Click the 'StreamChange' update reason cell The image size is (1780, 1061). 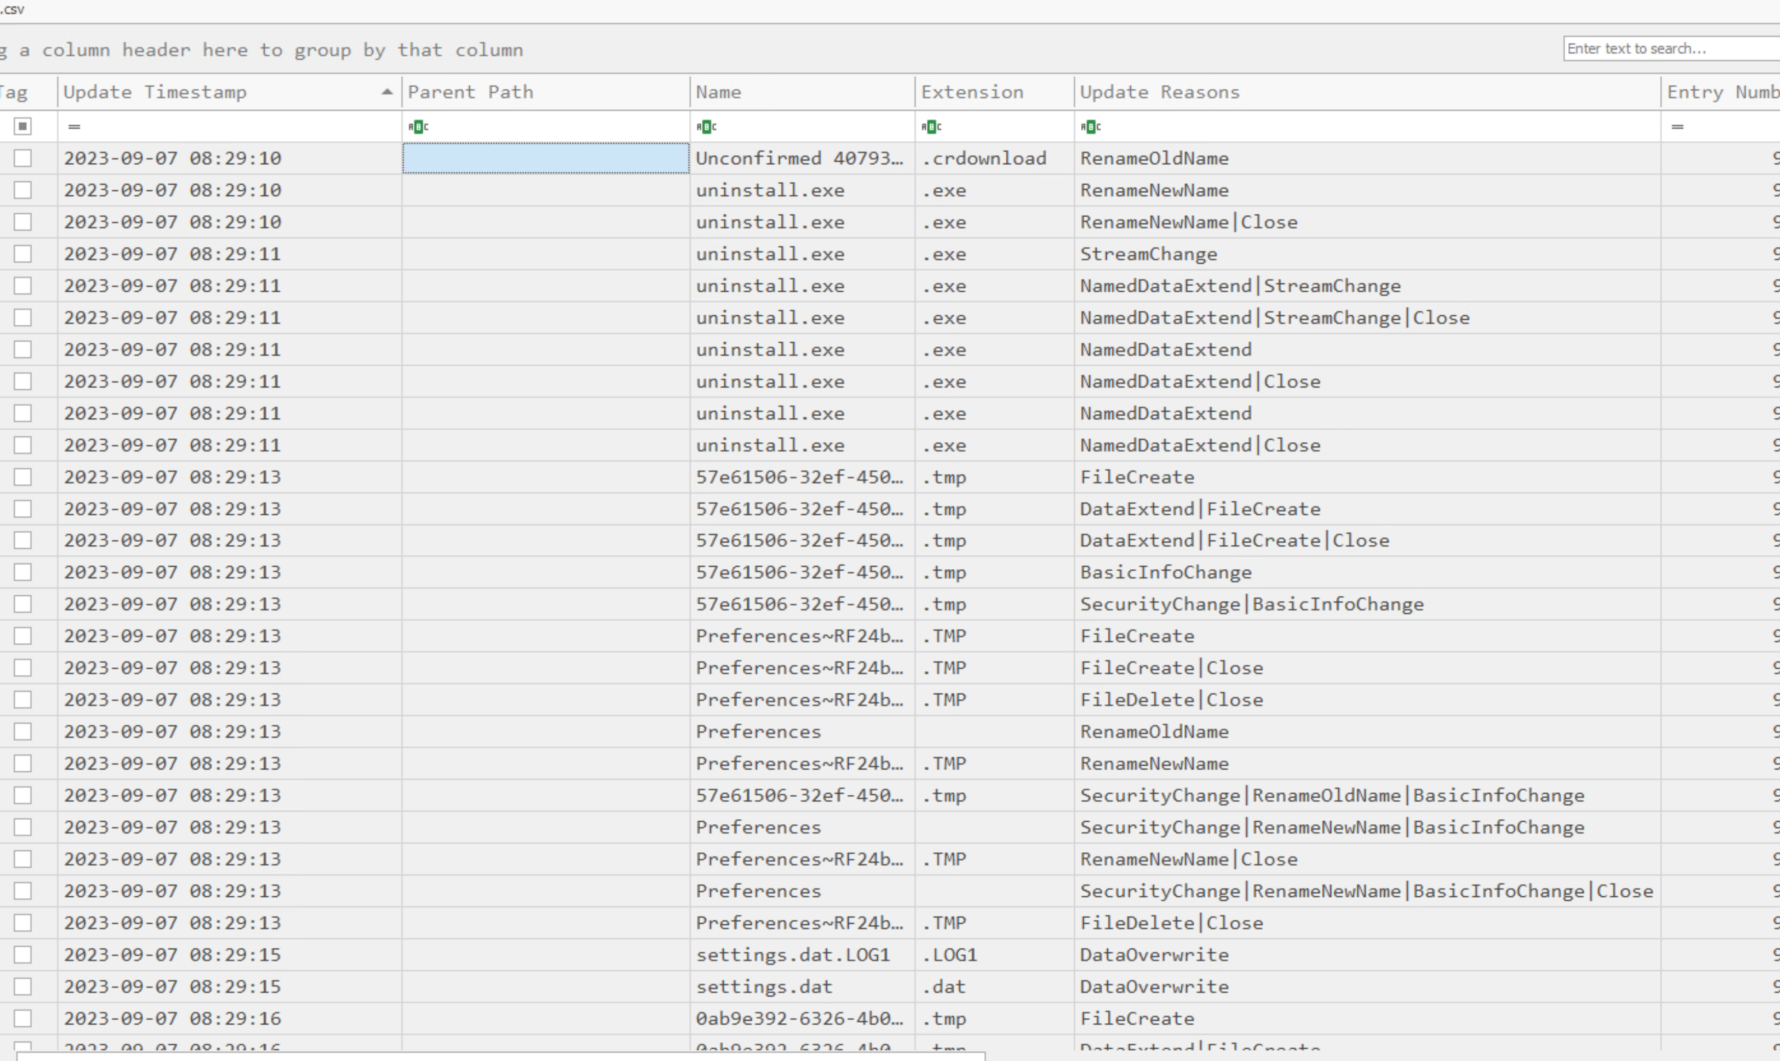point(1367,254)
